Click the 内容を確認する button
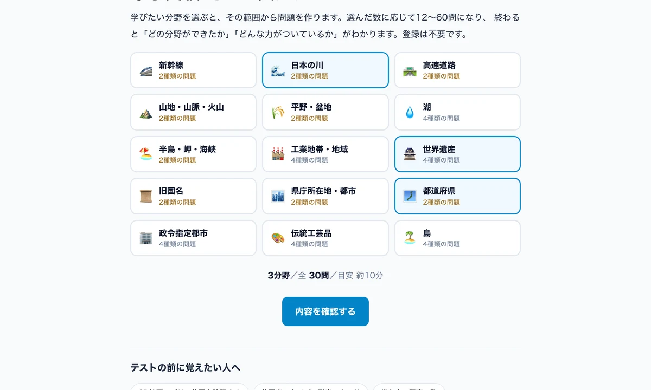 pyautogui.click(x=325, y=311)
